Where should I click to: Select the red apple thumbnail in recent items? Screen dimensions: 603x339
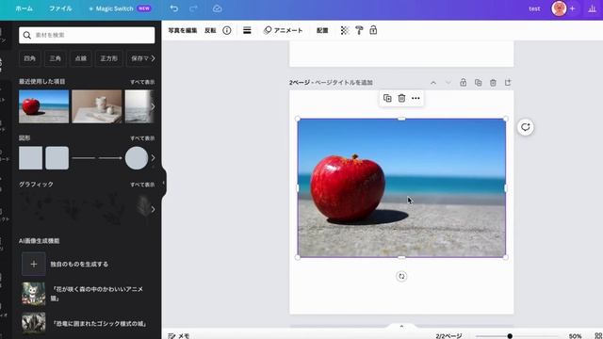(44, 106)
